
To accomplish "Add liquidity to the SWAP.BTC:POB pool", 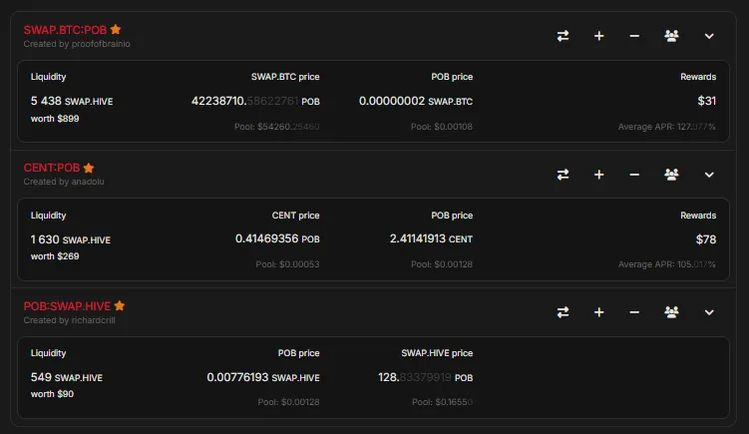I will point(599,36).
